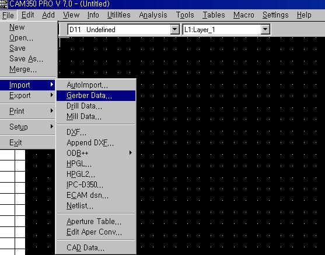Select the Import submenu entry

[x=28, y=85]
